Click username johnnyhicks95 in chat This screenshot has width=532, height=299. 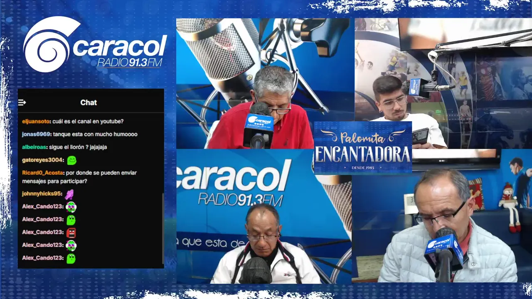(42, 194)
